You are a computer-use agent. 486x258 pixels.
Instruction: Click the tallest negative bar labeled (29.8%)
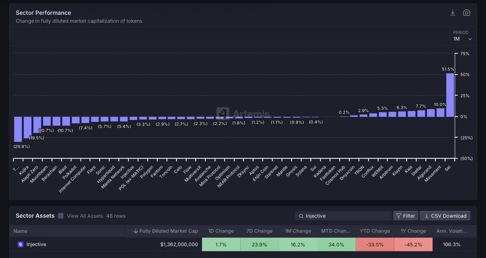point(18,129)
